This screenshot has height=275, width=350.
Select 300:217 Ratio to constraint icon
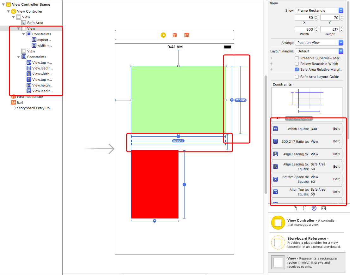276,141
